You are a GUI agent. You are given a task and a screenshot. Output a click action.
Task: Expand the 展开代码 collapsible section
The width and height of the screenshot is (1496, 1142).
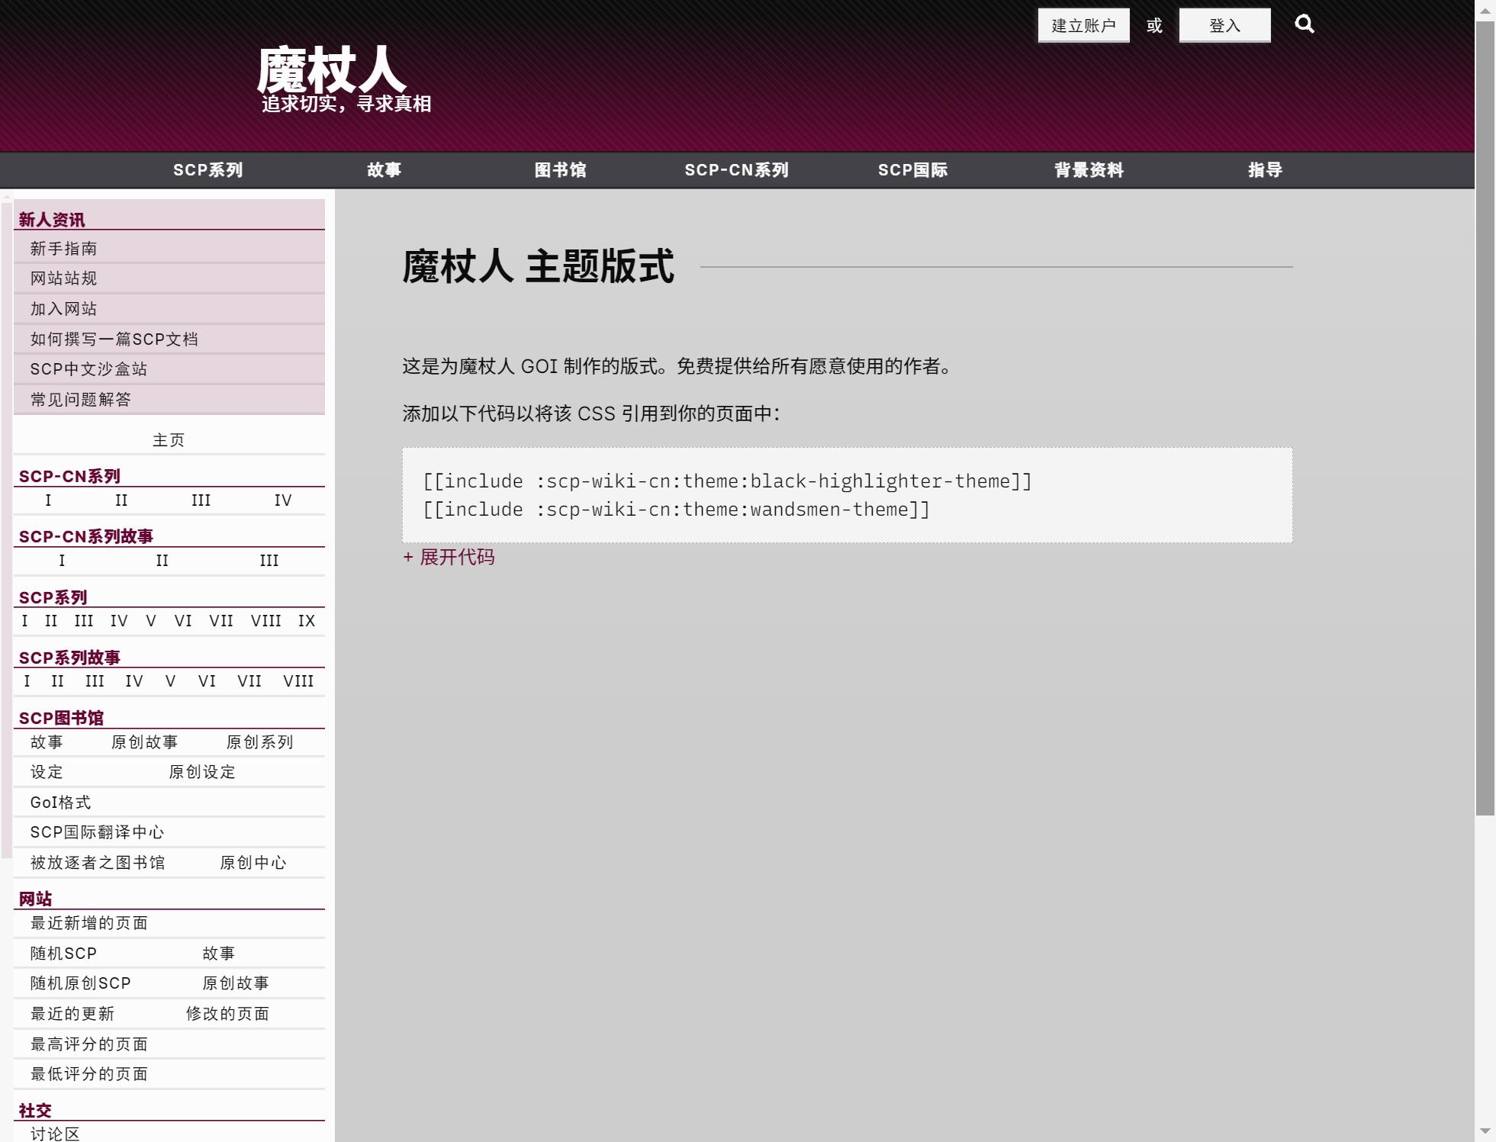click(x=449, y=558)
